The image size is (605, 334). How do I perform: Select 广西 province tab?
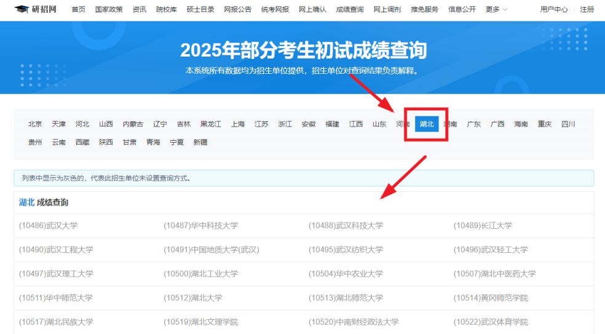(x=497, y=124)
